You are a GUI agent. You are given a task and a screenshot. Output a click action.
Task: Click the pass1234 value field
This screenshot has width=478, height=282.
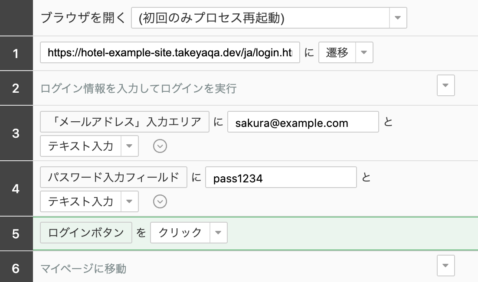tap(281, 178)
